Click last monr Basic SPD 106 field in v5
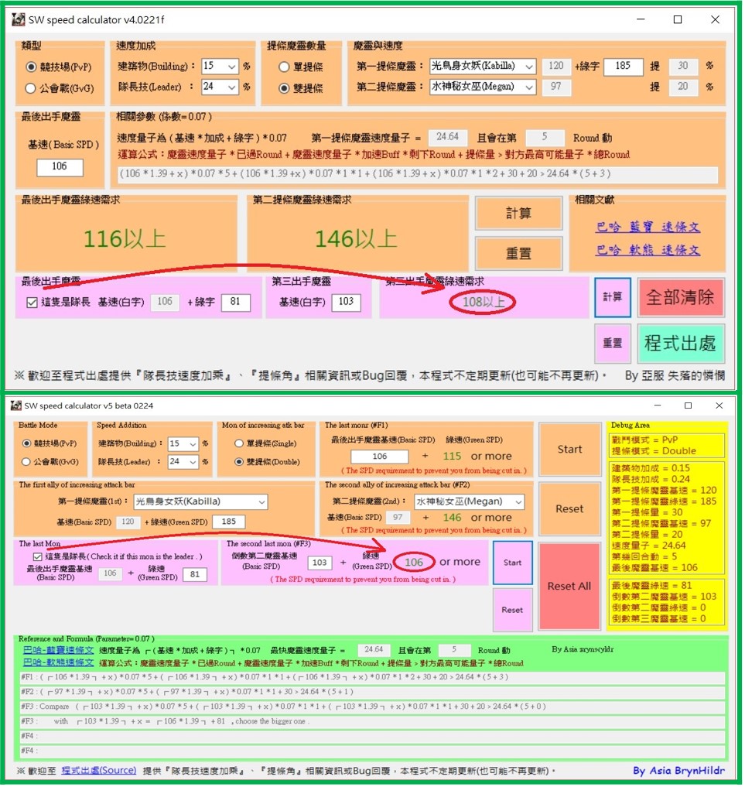The height and width of the screenshot is (787, 745). [x=380, y=457]
